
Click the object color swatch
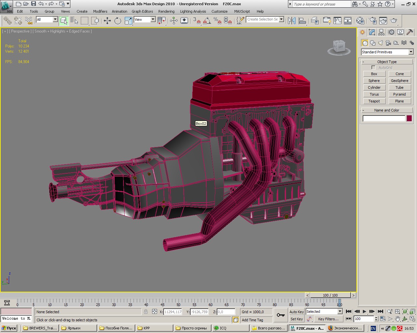point(409,118)
